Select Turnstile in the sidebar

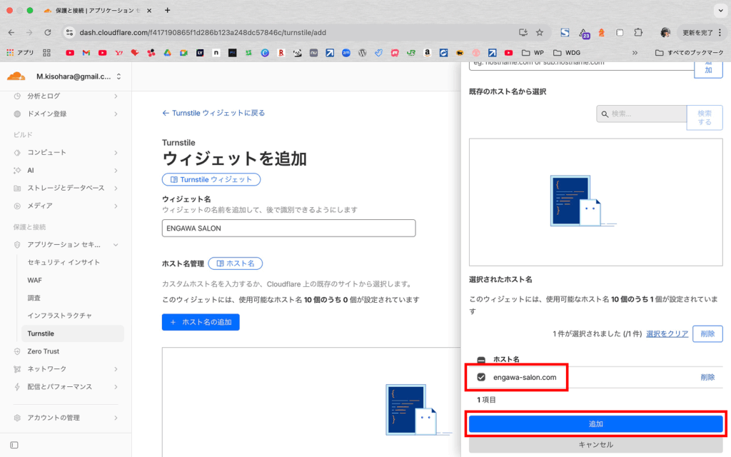click(41, 333)
